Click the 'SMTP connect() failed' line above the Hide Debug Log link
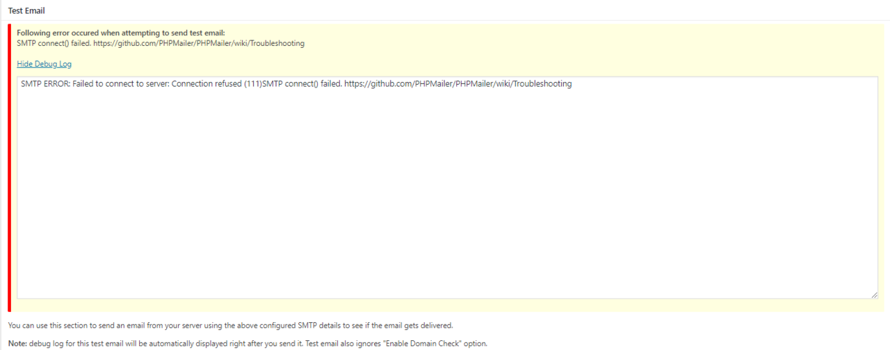Image resolution: width=890 pixels, height=350 pixels. [161, 43]
